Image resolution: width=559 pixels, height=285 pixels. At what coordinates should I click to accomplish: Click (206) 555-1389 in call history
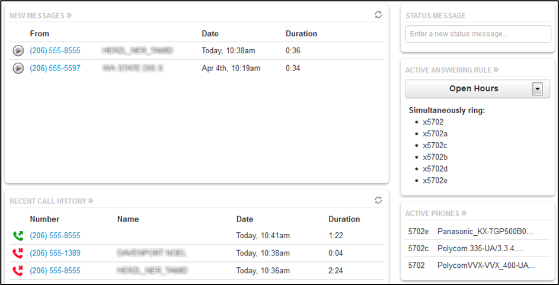pyautogui.click(x=55, y=254)
